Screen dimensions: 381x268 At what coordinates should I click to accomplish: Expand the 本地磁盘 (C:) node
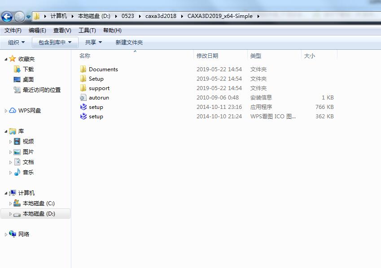10,203
